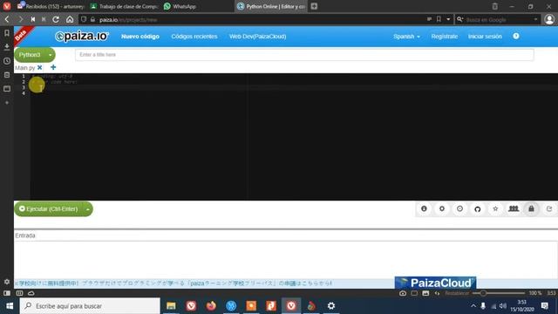The image size is (558, 314).
Task: Click the paiza.io logo
Action: pos(81,36)
